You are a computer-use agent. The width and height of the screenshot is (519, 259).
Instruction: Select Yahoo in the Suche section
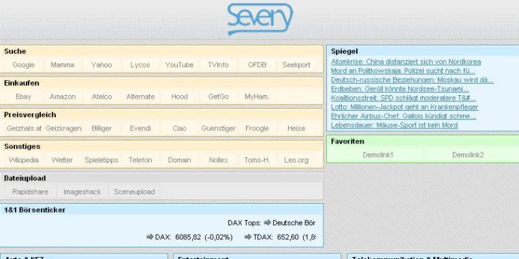(x=101, y=65)
